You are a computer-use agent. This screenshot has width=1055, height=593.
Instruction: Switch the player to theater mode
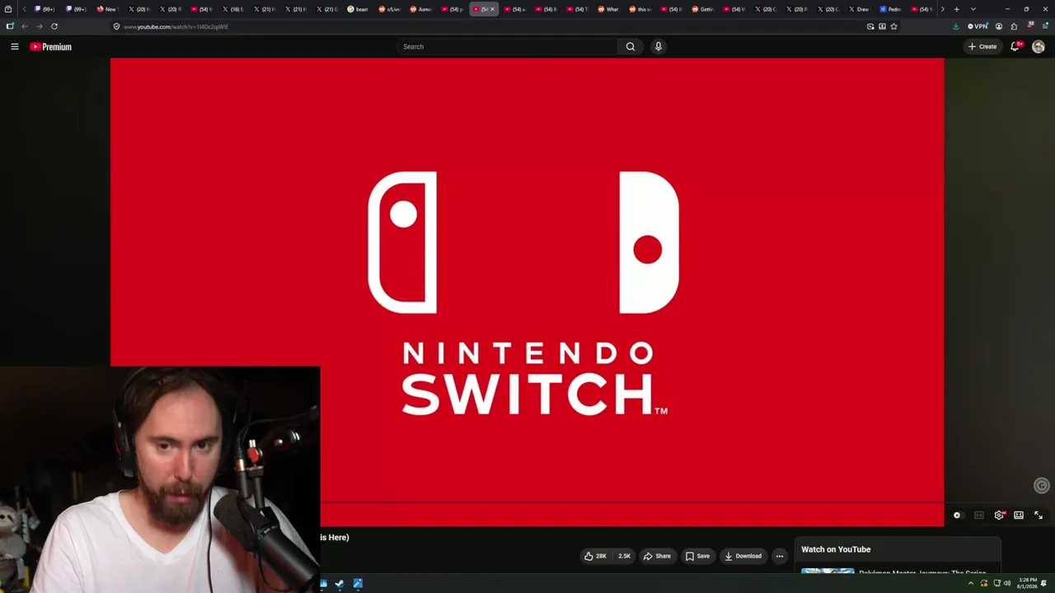tap(1019, 516)
